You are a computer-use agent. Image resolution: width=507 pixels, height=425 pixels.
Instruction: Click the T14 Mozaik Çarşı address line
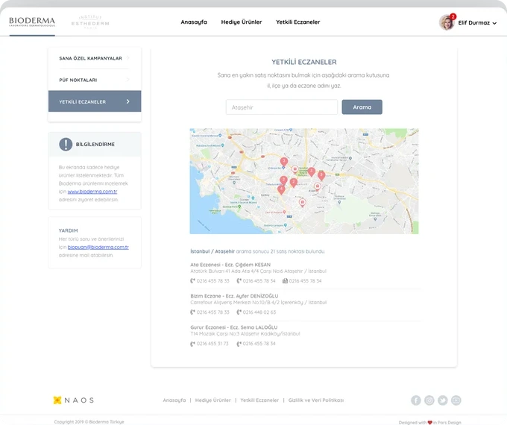pyautogui.click(x=245, y=334)
